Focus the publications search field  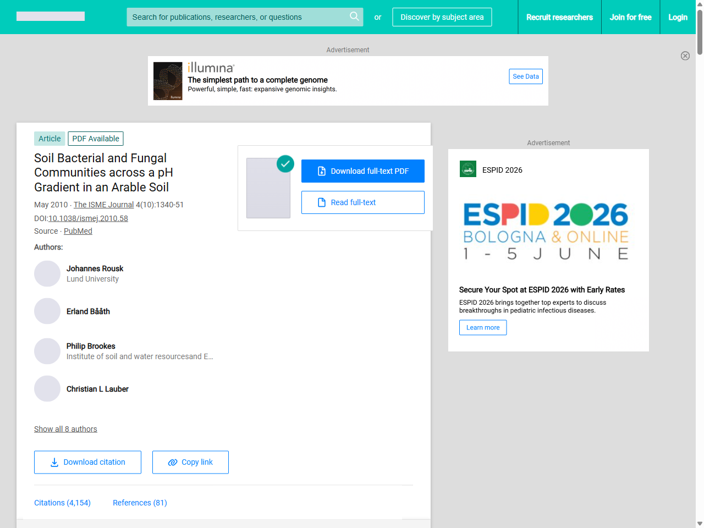tap(237, 17)
